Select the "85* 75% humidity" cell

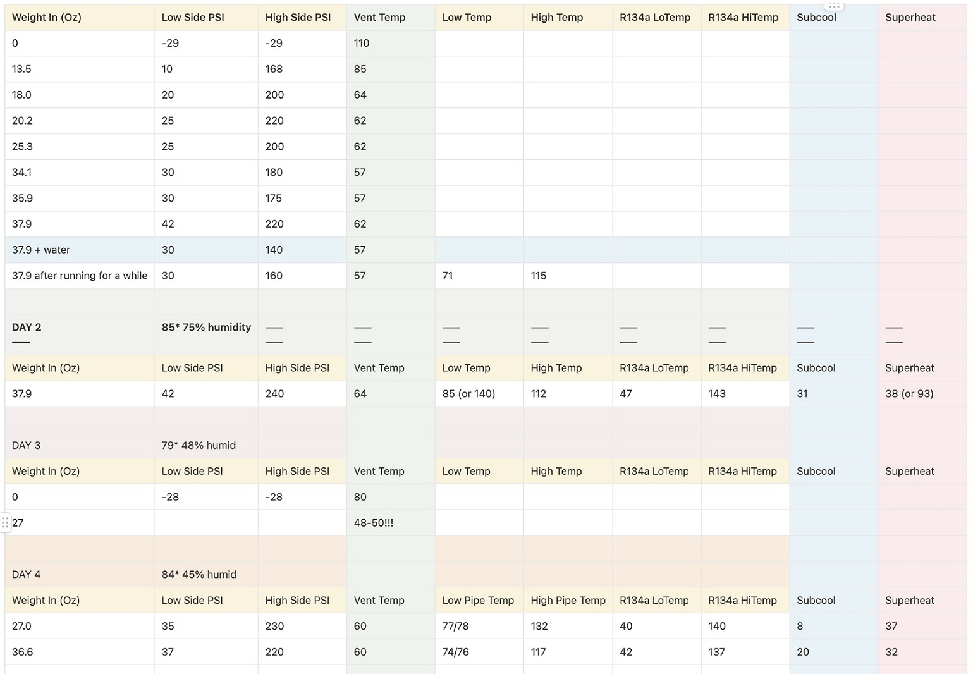point(206,328)
